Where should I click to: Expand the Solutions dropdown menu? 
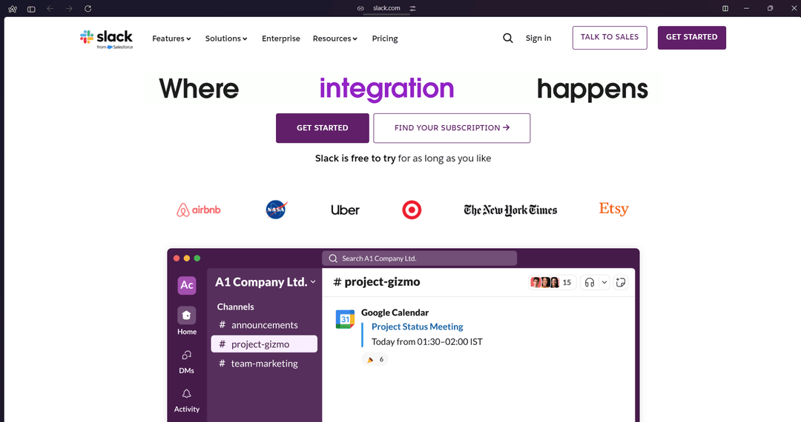coord(226,38)
